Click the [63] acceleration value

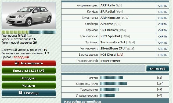[x=159, y=78]
